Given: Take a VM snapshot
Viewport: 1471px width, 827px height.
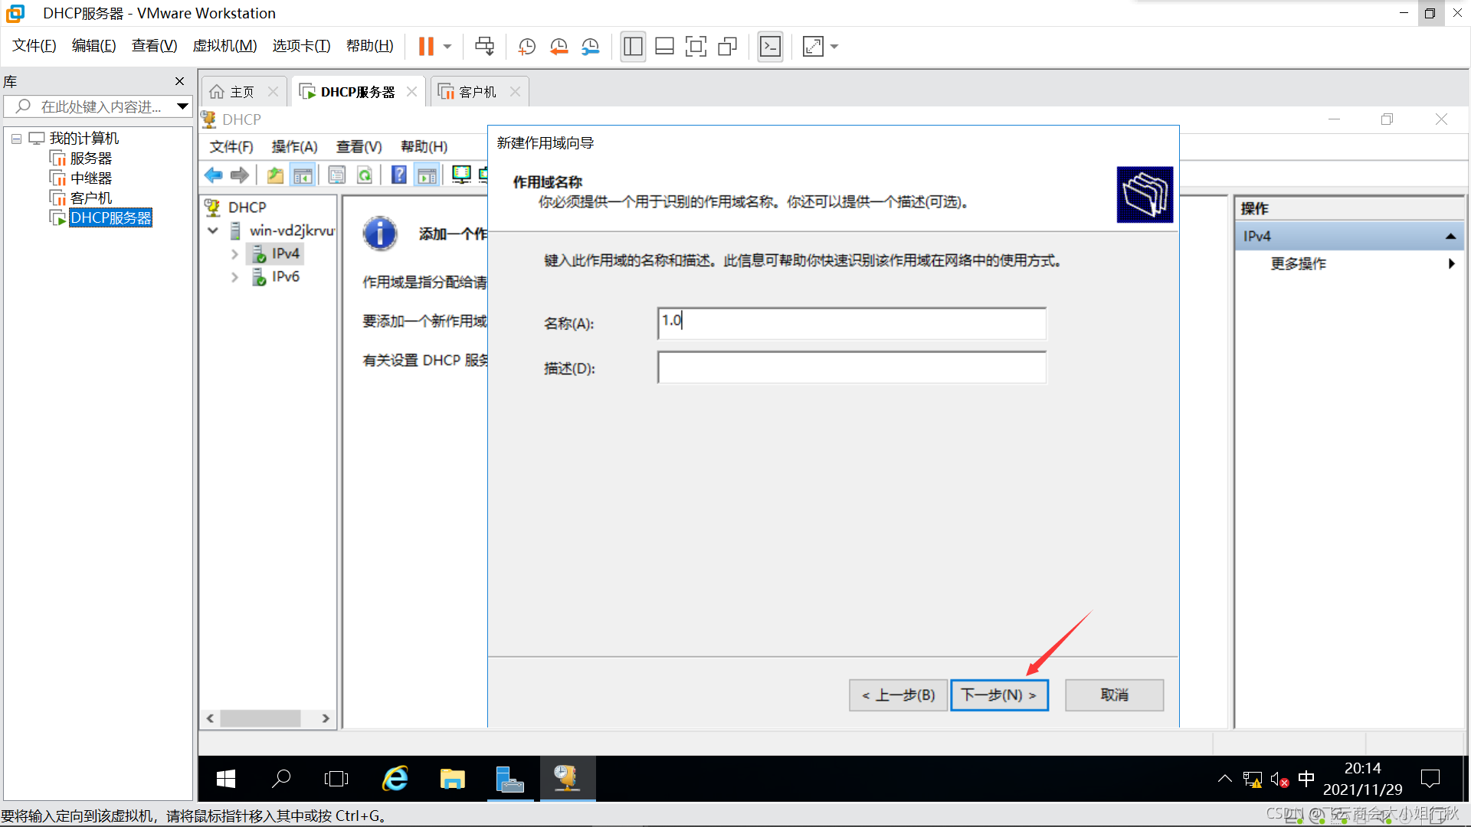Looking at the screenshot, I should point(526,47).
